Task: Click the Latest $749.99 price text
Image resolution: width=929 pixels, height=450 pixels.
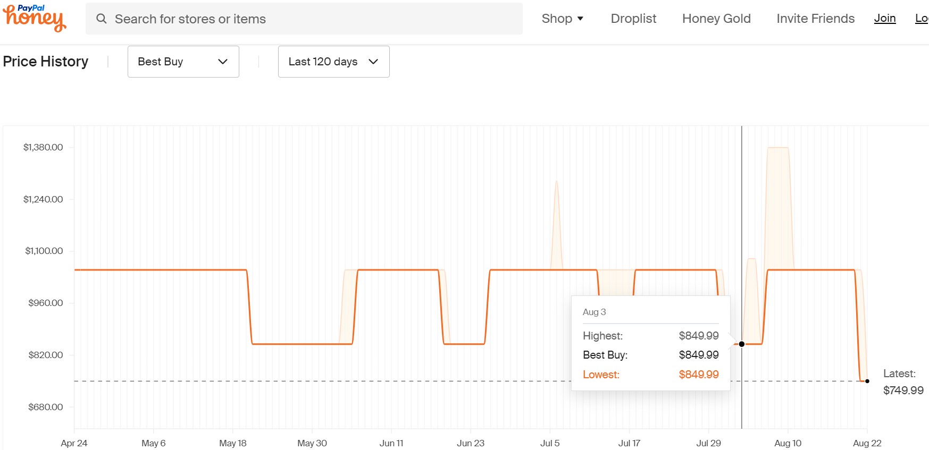Action: click(x=903, y=382)
